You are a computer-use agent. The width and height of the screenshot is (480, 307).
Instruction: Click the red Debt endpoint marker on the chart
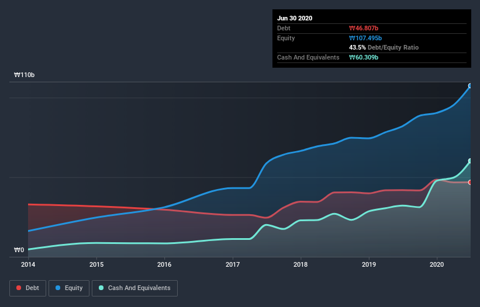[470, 182]
